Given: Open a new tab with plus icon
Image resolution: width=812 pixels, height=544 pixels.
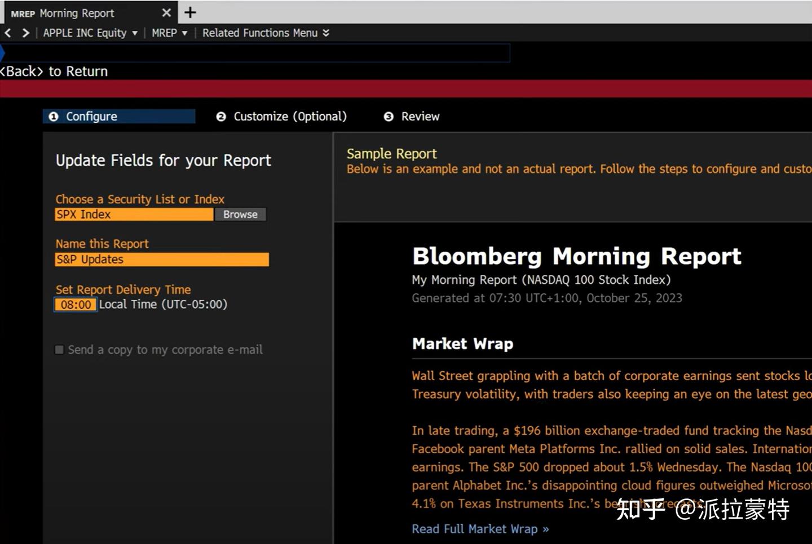Looking at the screenshot, I should 191,12.
